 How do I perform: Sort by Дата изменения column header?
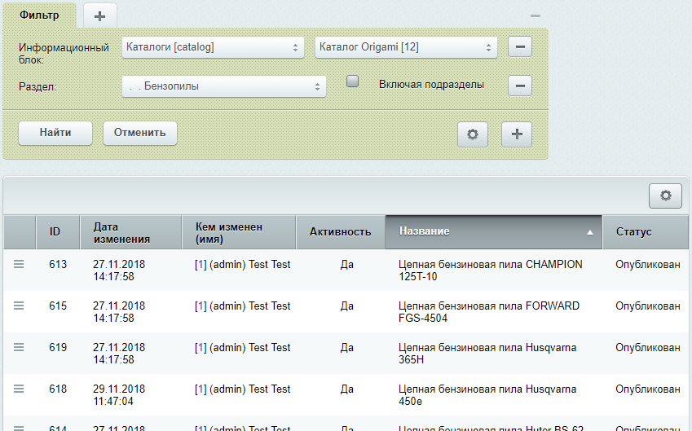tap(131, 232)
